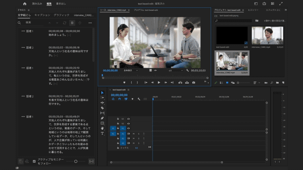Open playback resolution 1/2 dropdown
This screenshot has width=303, height=170.
pyautogui.click(x=175, y=70)
